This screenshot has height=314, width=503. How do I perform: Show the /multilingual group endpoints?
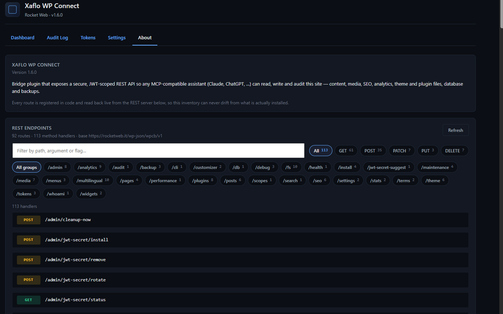click(93, 181)
